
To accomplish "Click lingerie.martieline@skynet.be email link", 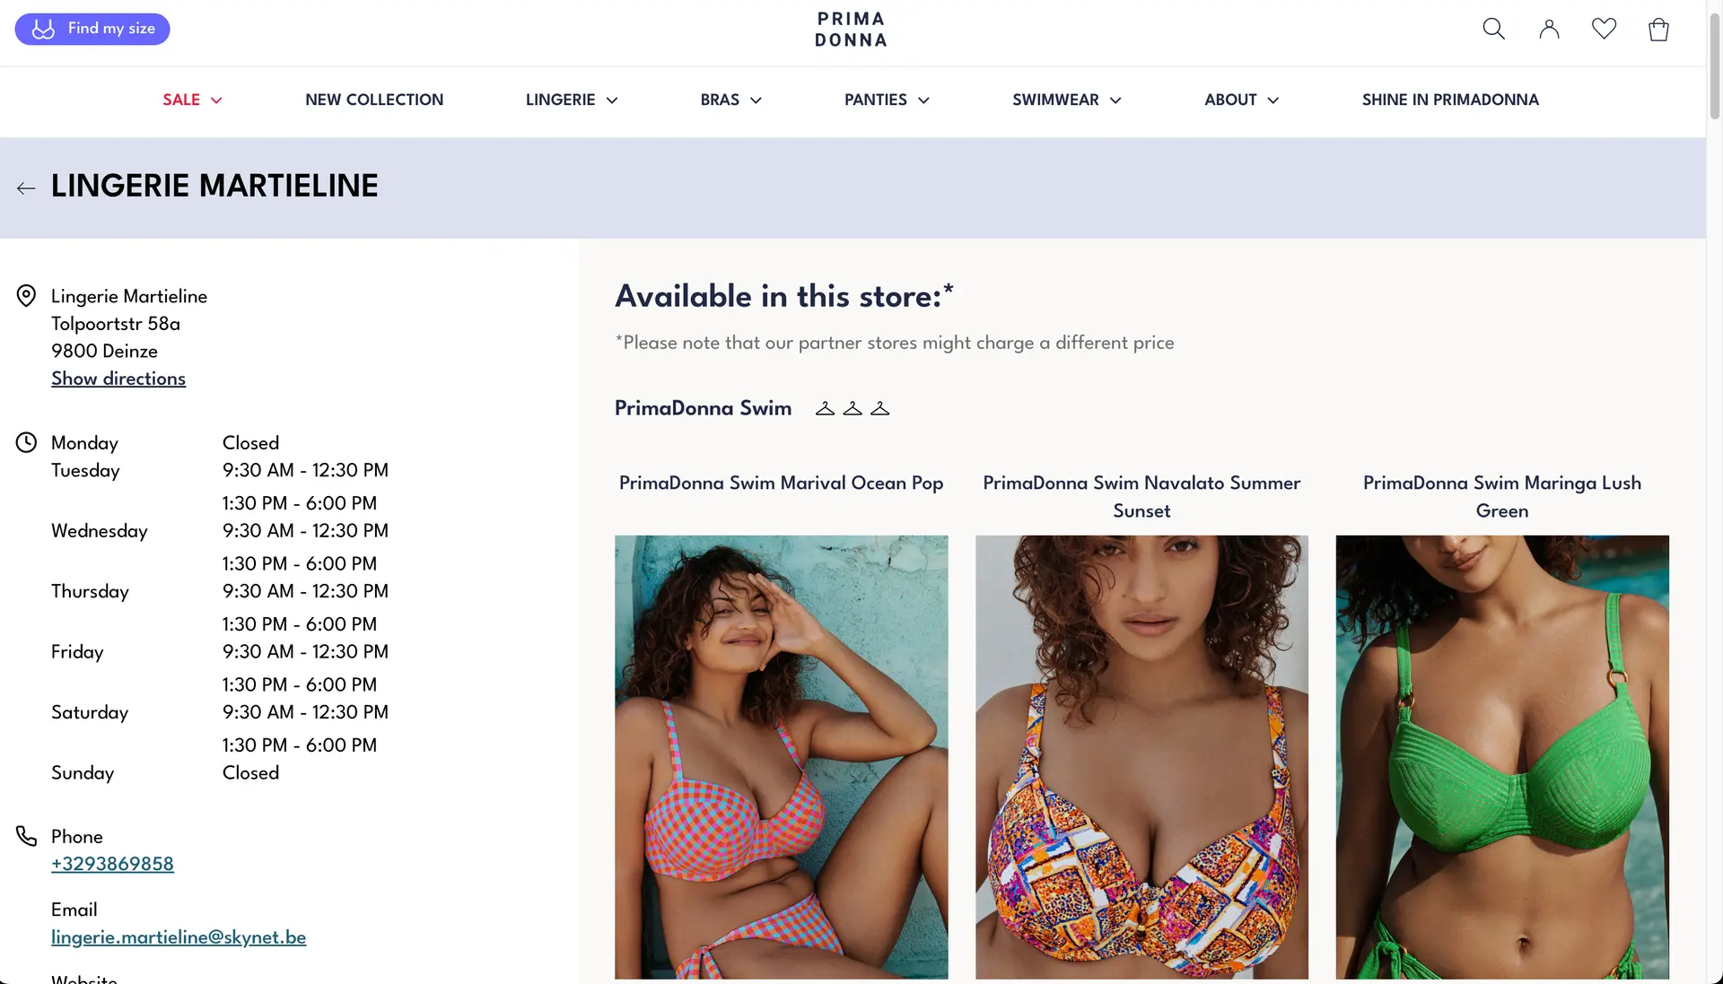I will 179,936.
